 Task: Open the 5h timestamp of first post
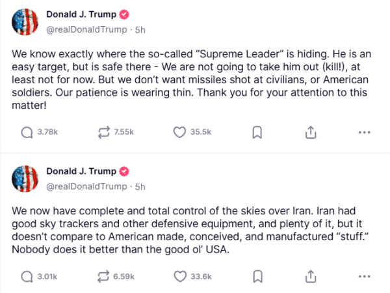[x=140, y=30]
